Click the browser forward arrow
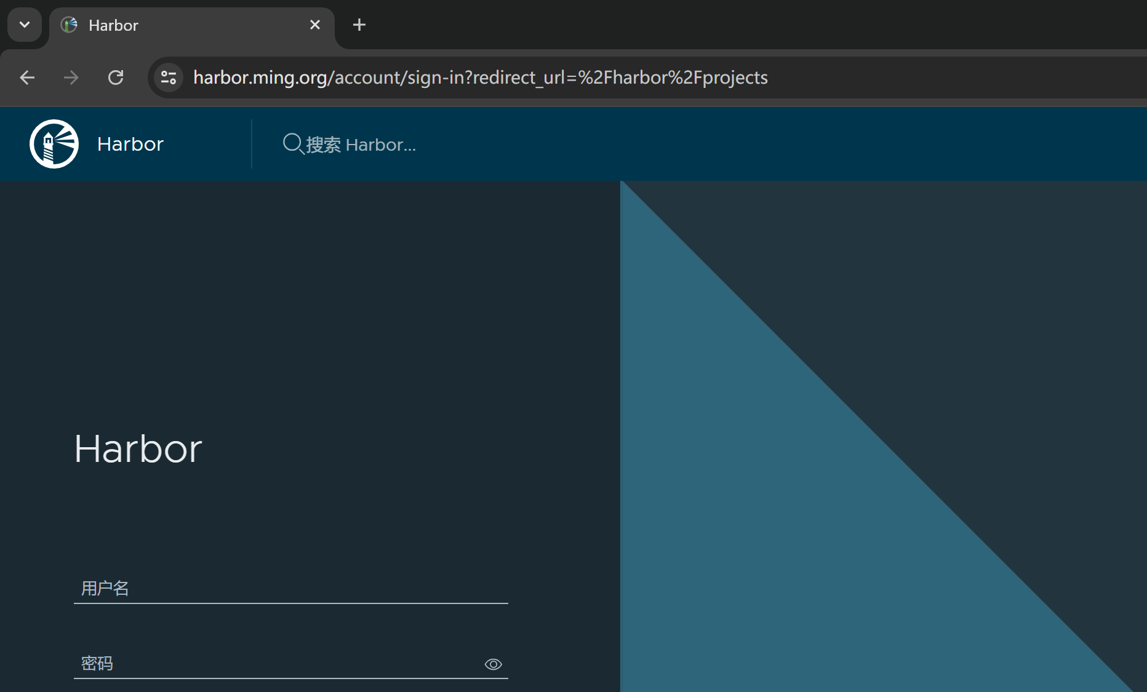Viewport: 1147px width, 692px height. (x=71, y=78)
